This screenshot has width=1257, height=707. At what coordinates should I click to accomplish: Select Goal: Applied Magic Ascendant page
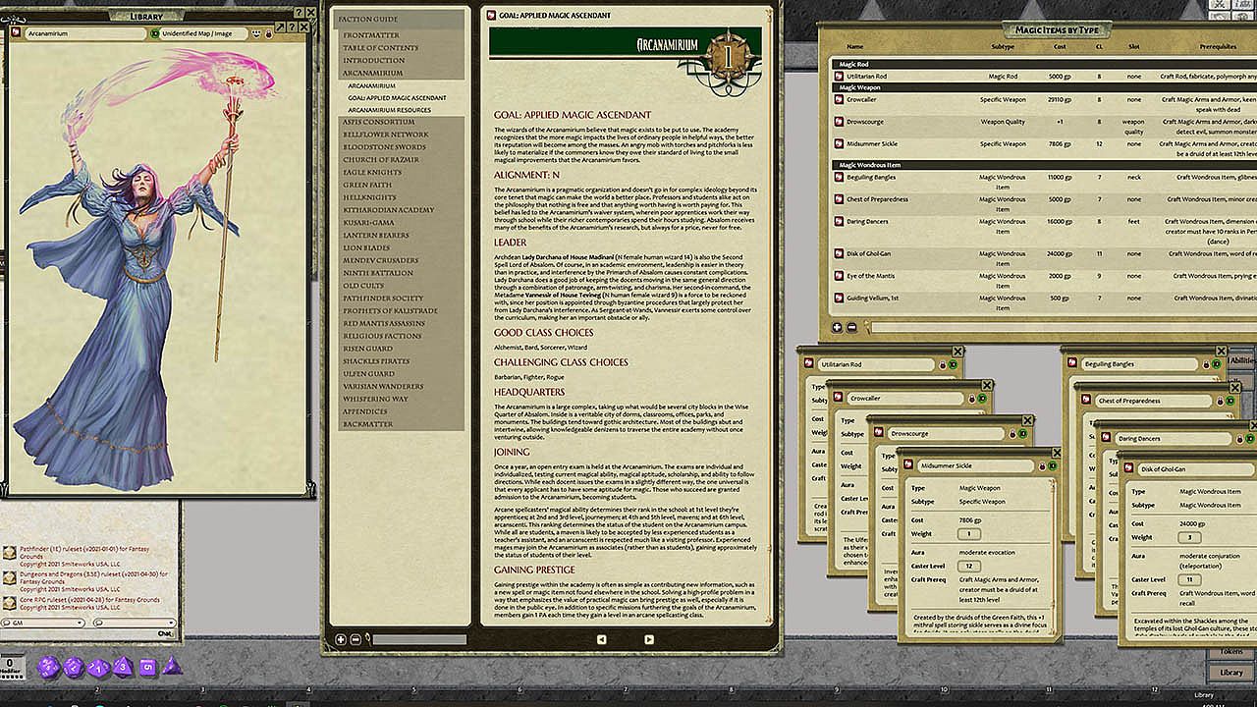(x=397, y=98)
